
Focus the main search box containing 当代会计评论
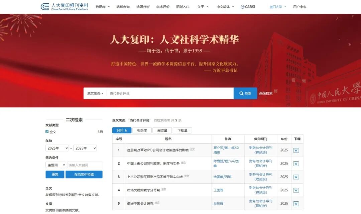point(170,93)
